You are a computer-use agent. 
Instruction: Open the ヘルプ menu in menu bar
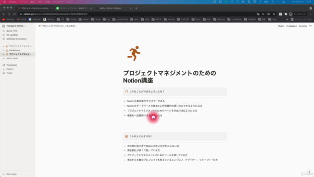pos(69,2)
